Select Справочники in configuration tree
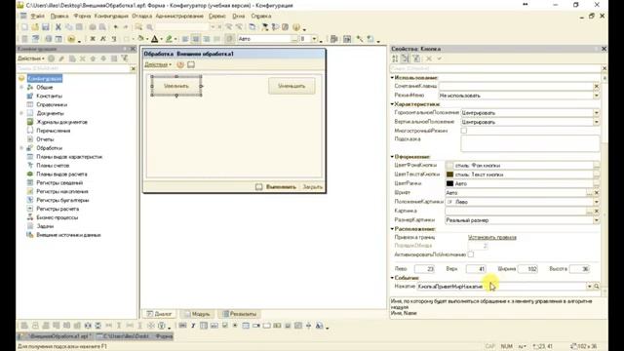This screenshot has height=351, width=624. pyautogui.click(x=52, y=104)
